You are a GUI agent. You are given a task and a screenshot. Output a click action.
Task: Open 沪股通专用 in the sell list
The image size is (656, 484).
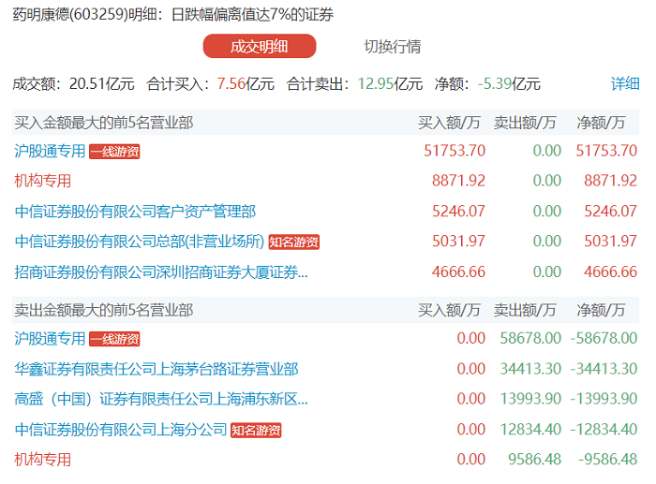[x=50, y=338]
